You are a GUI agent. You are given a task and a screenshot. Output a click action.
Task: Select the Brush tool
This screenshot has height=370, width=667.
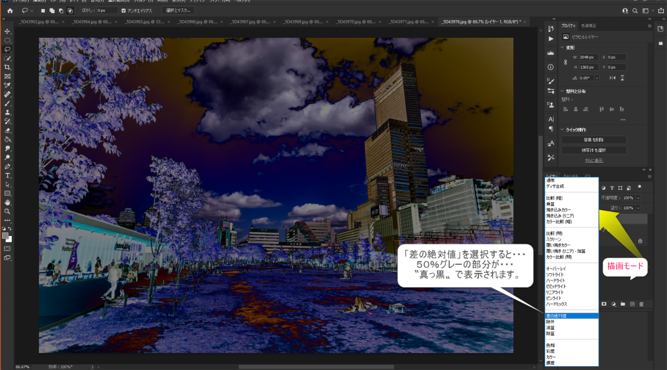(7, 103)
